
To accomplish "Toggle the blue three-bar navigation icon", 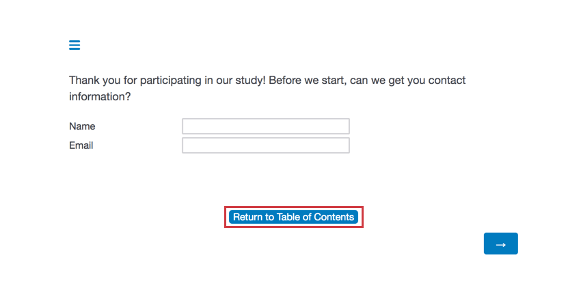I will coord(75,45).
